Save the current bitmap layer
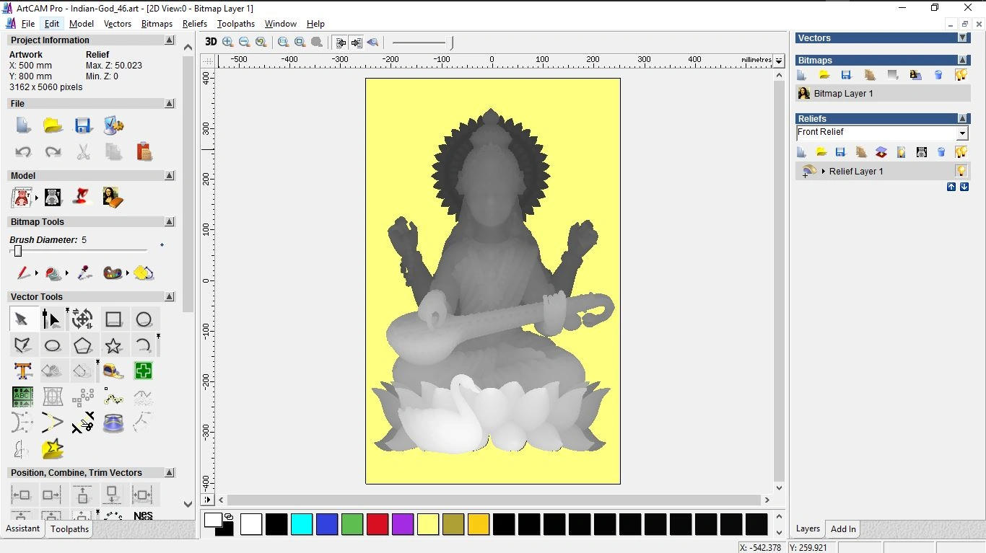The height and width of the screenshot is (553, 986). [x=847, y=74]
